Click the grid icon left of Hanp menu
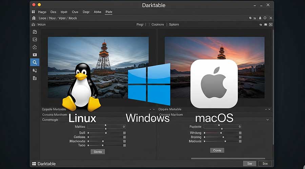 point(33,12)
